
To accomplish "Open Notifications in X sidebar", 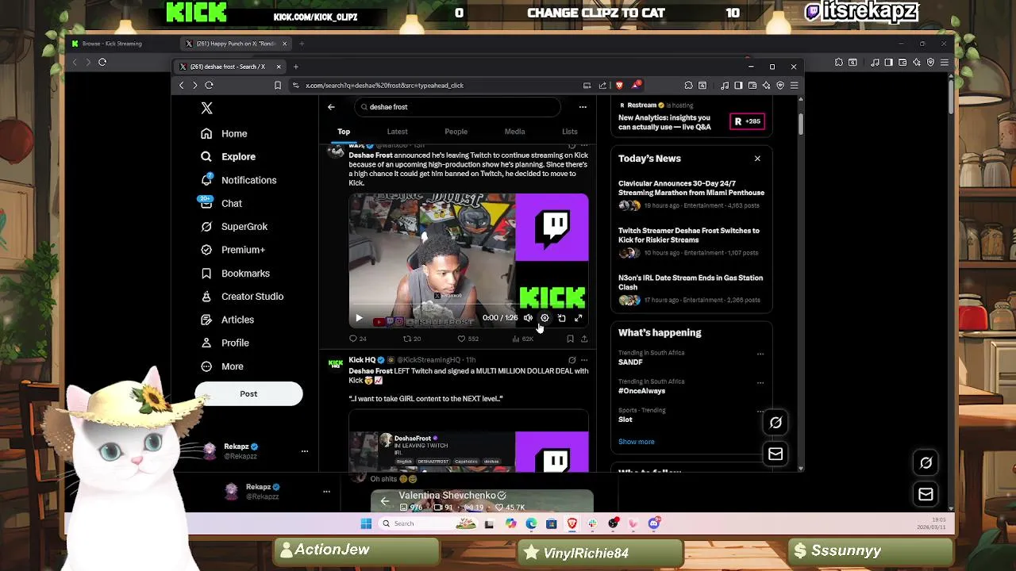I will [x=238, y=180].
